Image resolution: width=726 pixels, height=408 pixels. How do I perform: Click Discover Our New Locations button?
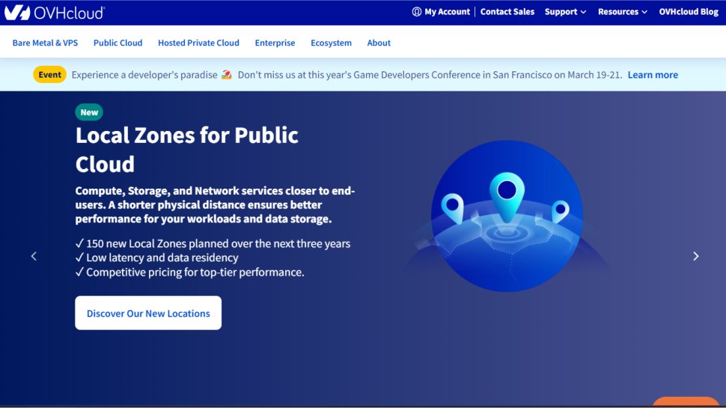tap(148, 313)
